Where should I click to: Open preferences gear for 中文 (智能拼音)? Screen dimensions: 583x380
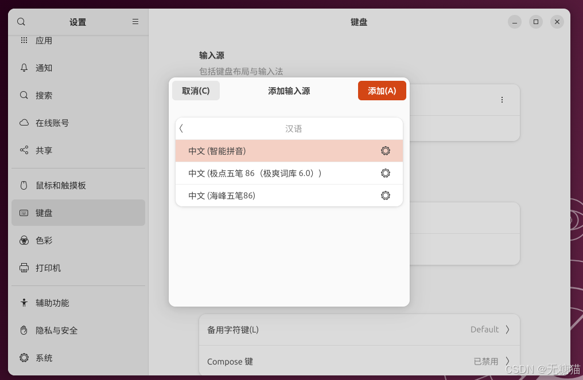tap(386, 151)
